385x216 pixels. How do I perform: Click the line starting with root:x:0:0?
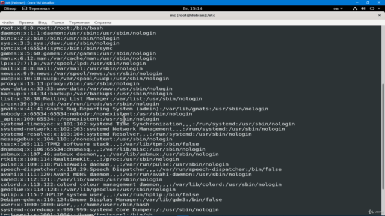click(x=52, y=28)
